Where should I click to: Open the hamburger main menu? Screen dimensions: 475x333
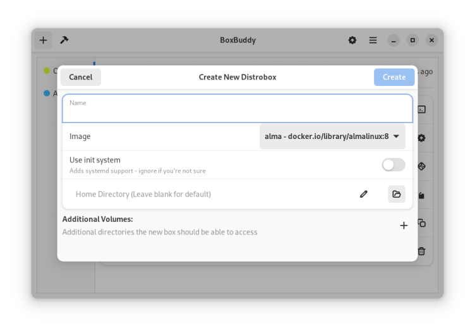point(373,40)
